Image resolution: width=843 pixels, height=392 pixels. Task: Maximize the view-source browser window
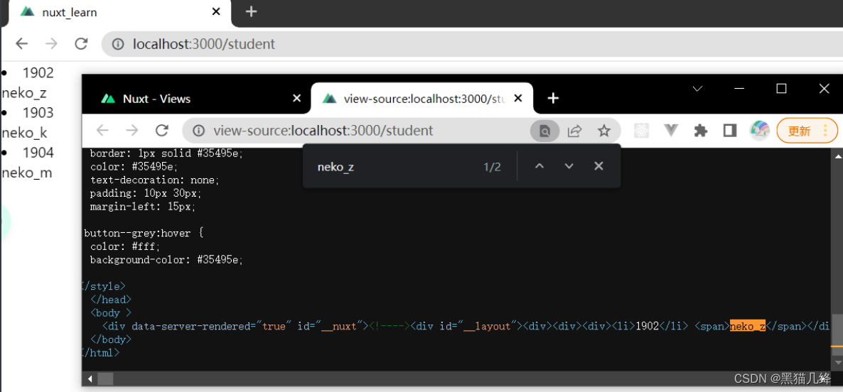click(x=782, y=89)
